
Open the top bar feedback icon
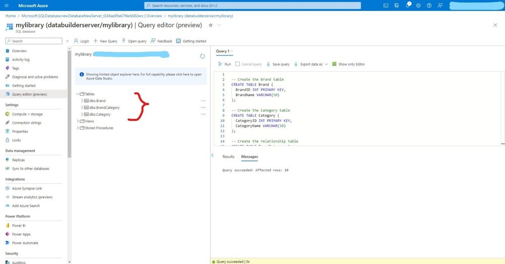coord(440,6)
